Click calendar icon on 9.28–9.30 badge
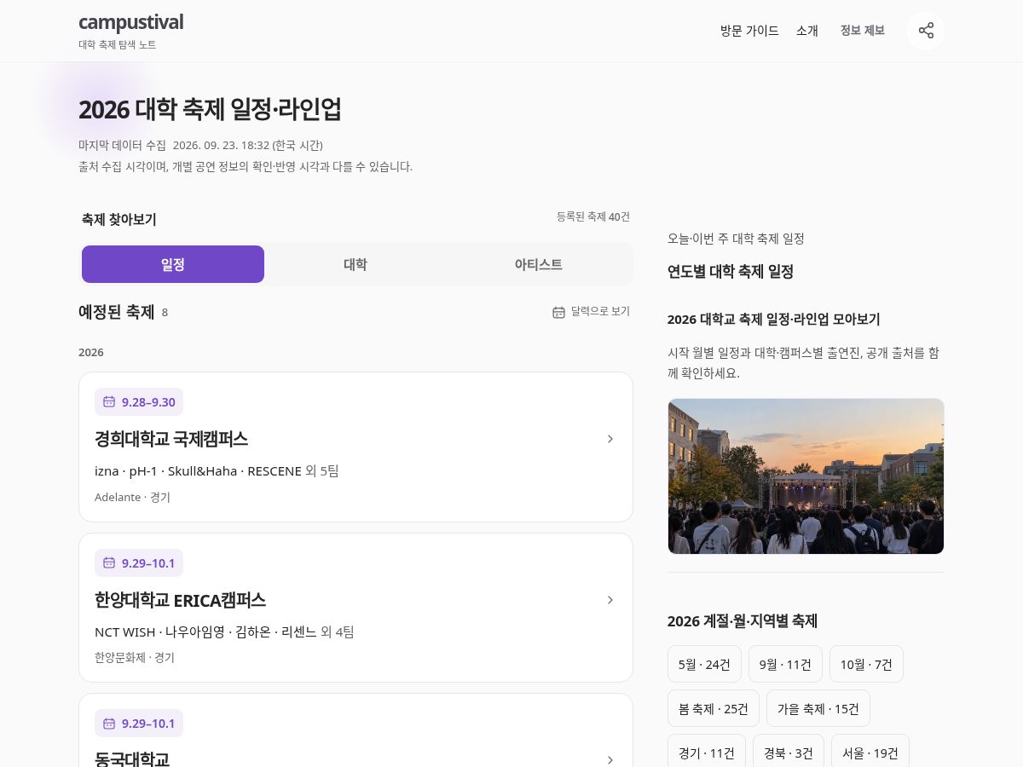The width and height of the screenshot is (1023, 767). [x=109, y=401]
